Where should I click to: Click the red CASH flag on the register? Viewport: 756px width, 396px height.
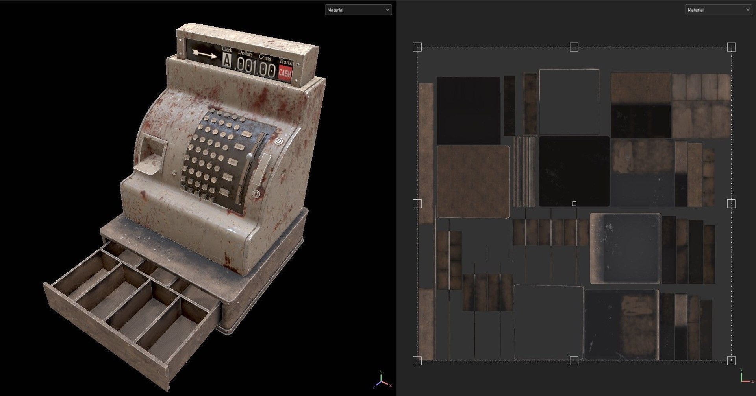(285, 73)
